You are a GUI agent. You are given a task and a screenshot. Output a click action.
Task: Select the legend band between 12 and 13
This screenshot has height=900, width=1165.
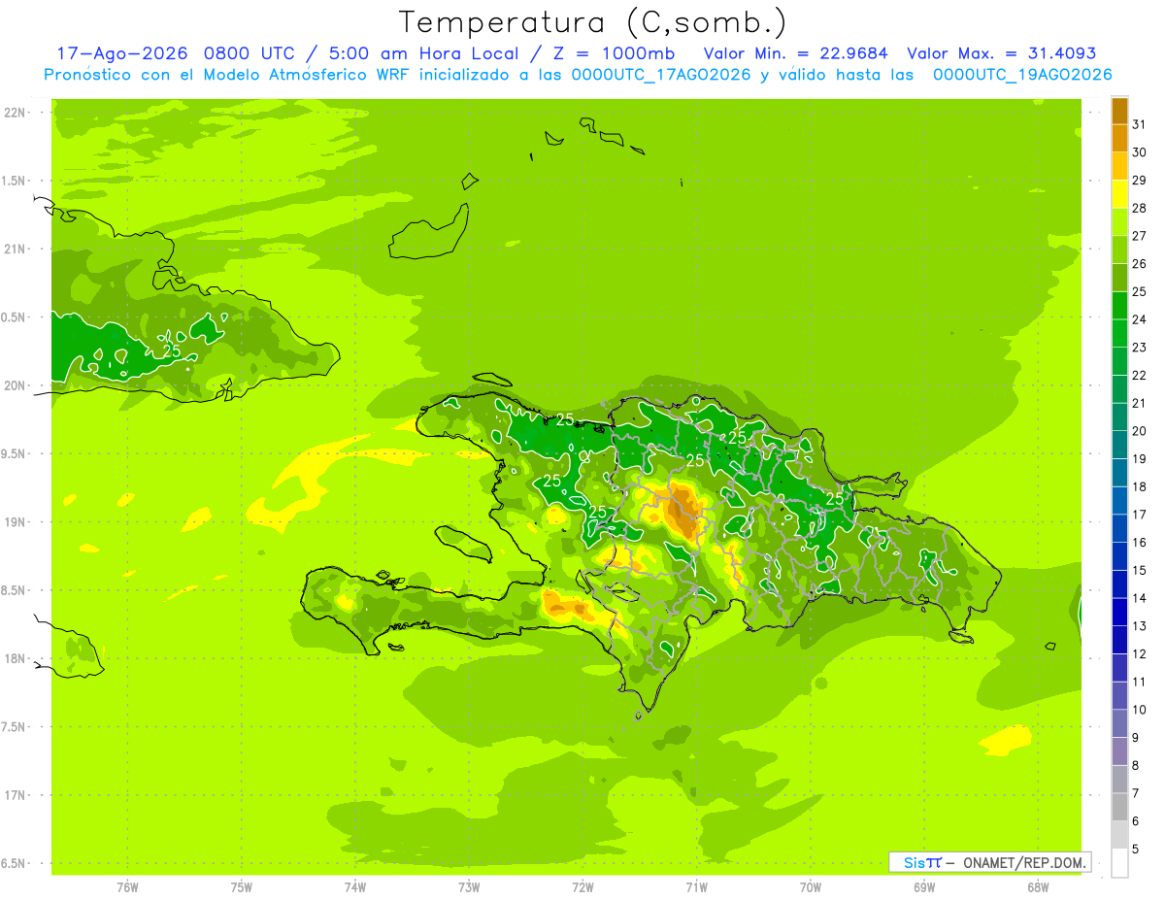1119,639
